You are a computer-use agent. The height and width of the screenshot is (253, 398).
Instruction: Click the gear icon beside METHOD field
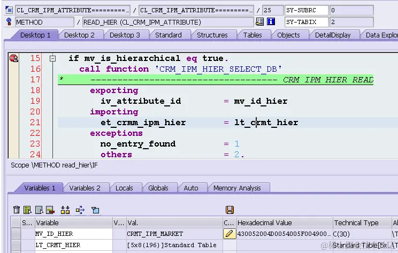point(9,22)
